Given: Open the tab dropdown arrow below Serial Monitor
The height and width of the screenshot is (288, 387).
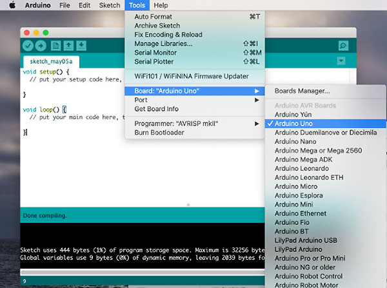Looking at the screenshot, I should point(341,61).
